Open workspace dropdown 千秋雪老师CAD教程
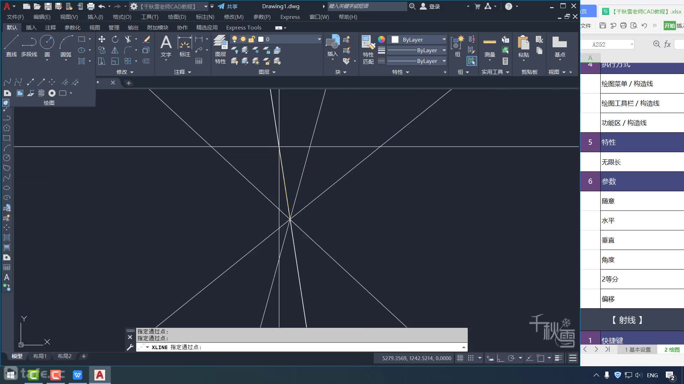684x384 pixels. coord(206,6)
